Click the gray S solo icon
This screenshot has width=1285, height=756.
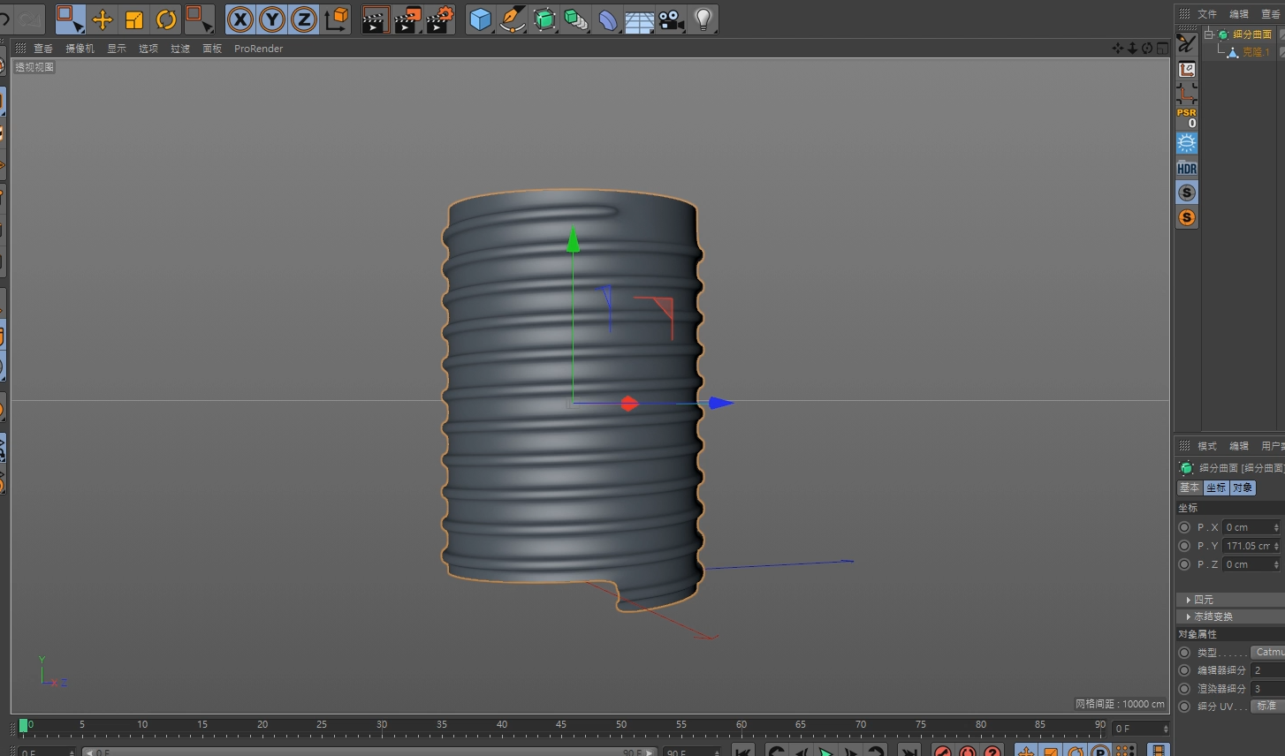click(x=1187, y=193)
